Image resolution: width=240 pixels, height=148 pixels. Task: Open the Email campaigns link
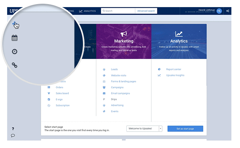pyautogui.click(x=120, y=93)
